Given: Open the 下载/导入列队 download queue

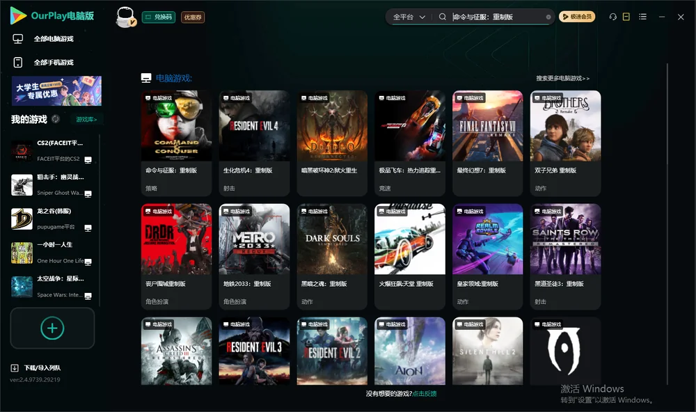Looking at the screenshot, I should click(x=42, y=368).
